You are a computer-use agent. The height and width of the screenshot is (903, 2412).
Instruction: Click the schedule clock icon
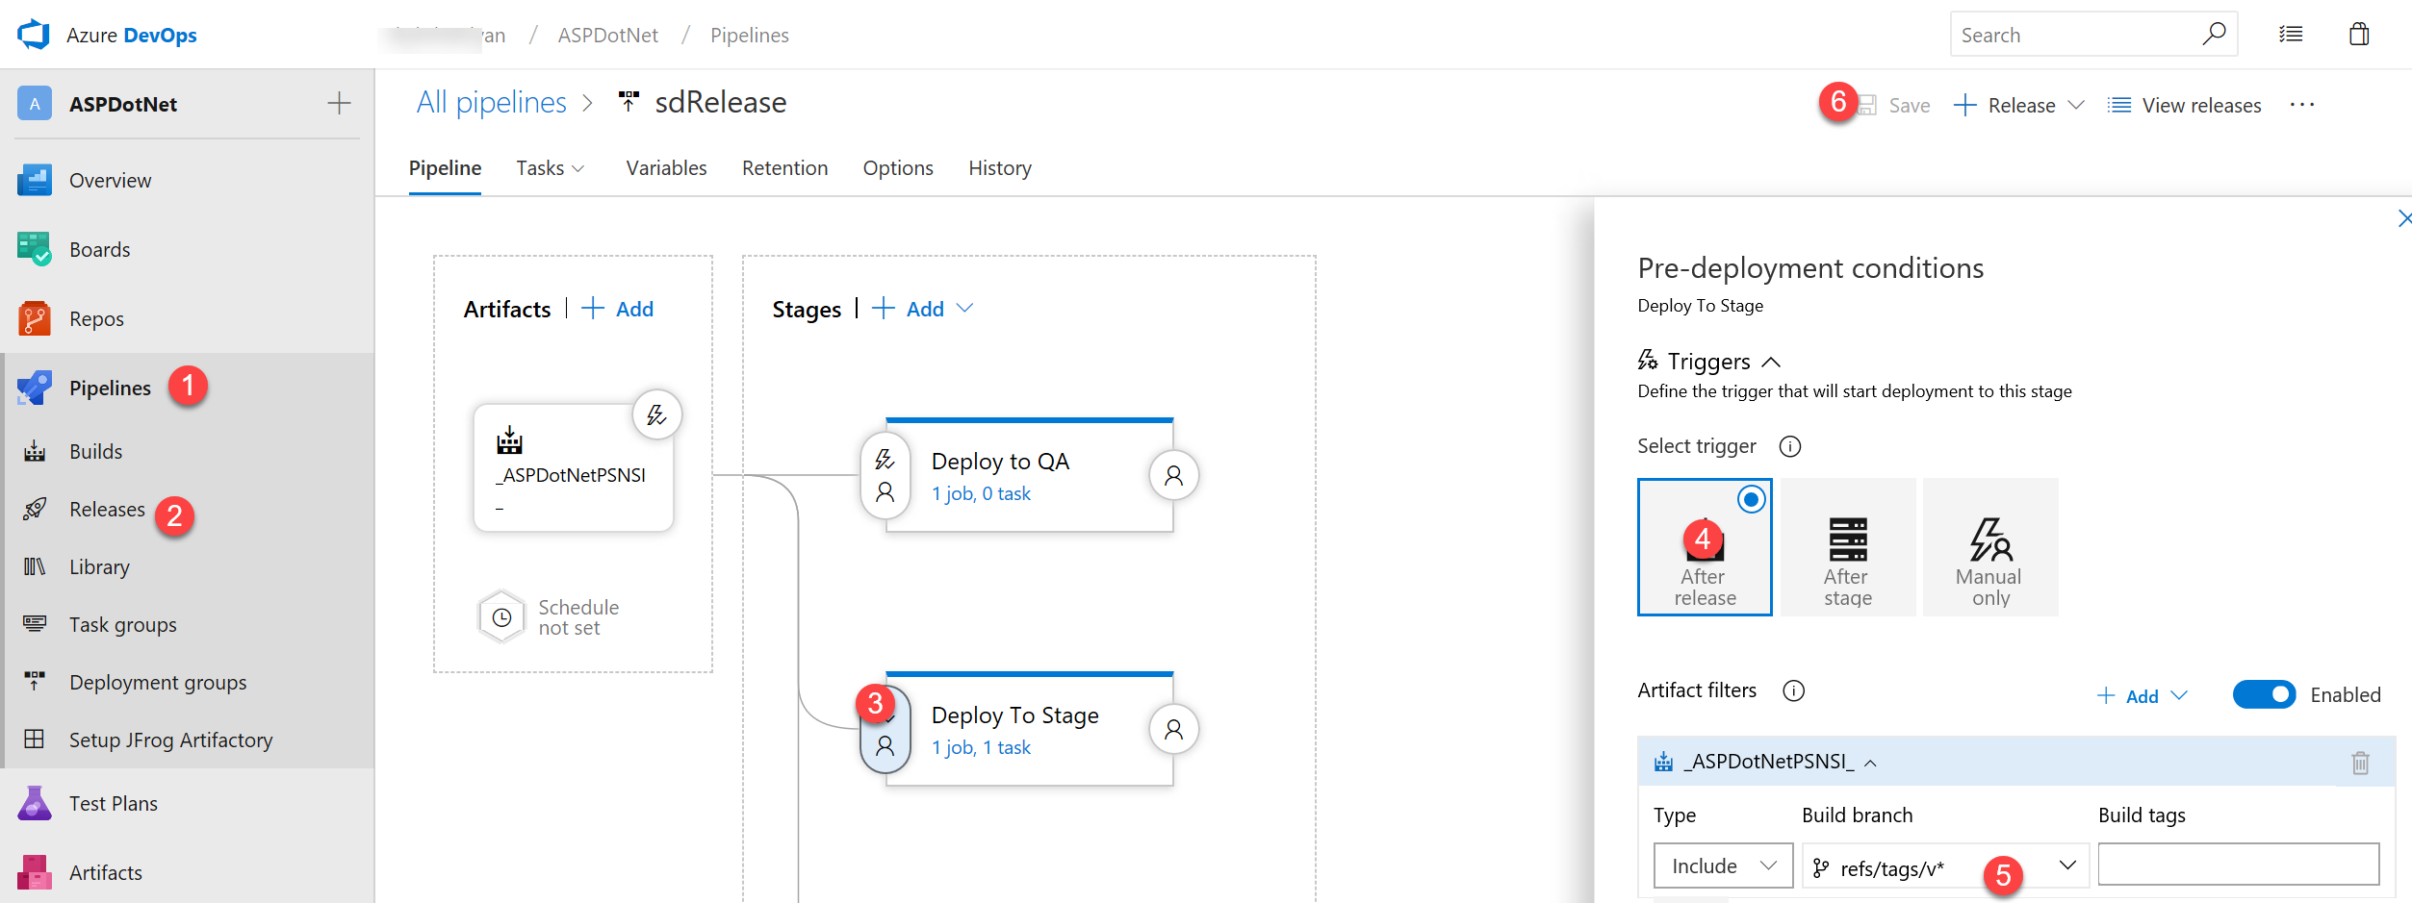(501, 617)
